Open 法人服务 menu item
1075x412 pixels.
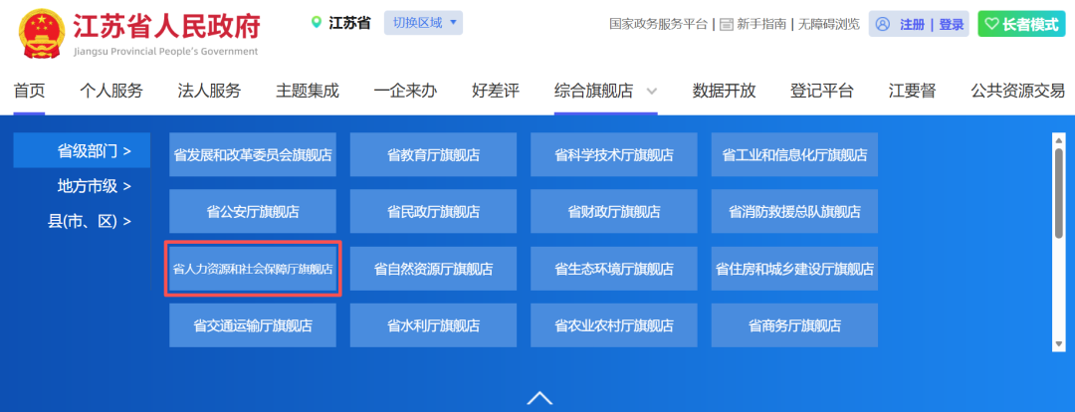coord(209,91)
